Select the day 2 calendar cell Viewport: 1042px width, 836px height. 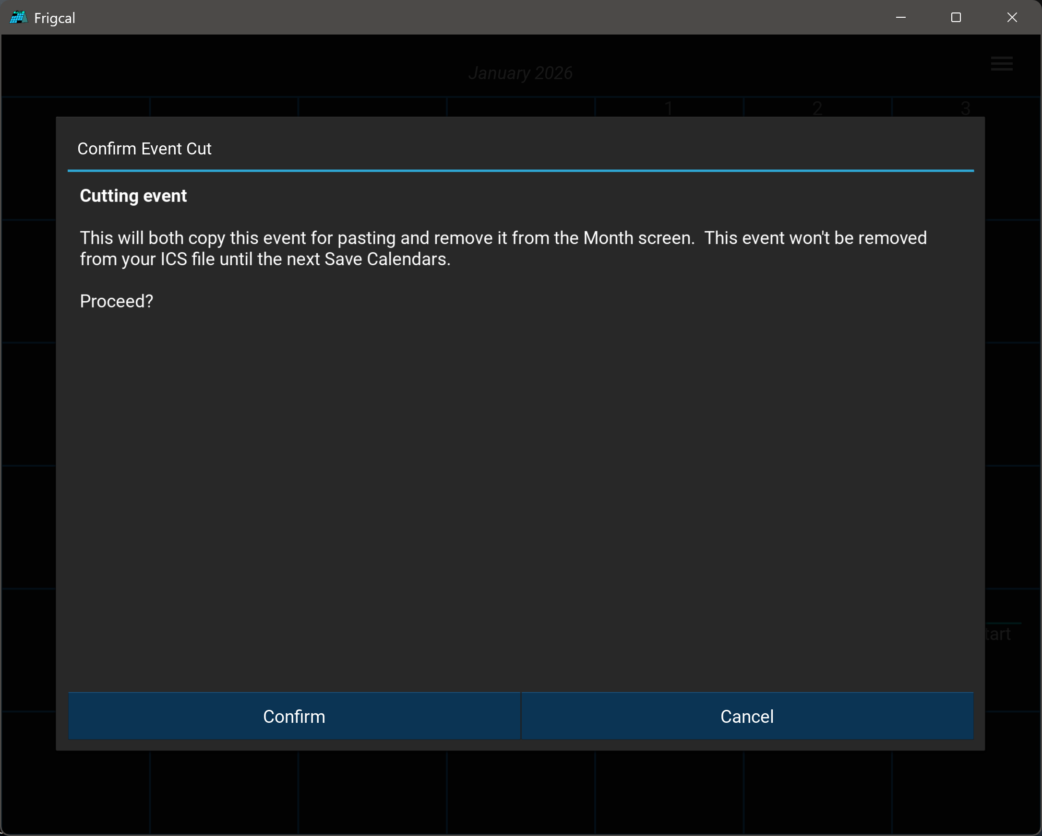(817, 108)
